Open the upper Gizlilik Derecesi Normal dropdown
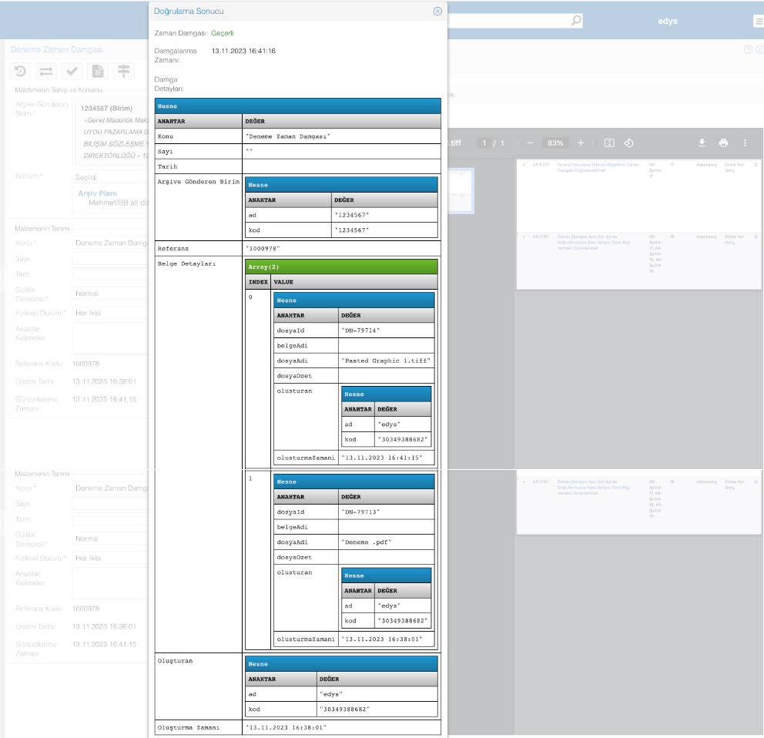The width and height of the screenshot is (764, 738). pos(108,294)
